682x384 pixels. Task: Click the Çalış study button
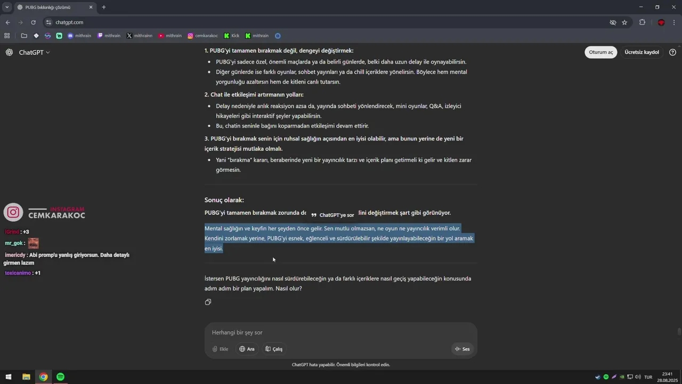coord(274,349)
